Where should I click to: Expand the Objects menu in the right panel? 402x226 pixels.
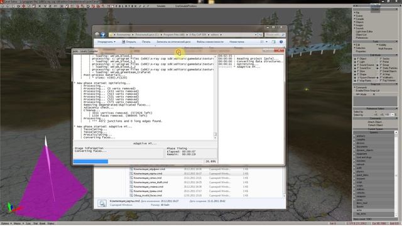point(359,22)
